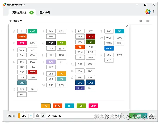Pick the JXL format
Image resolution: width=160 pixels, height=124 pixels.
click(x=61, y=79)
